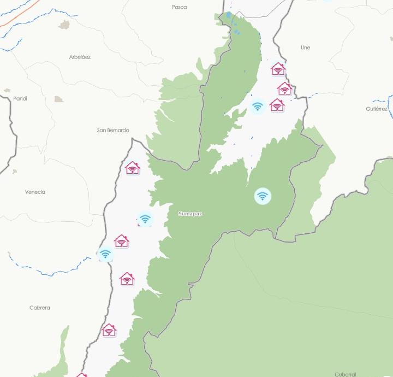Click blue Wi-Fi marker sitting on the Venecia border line

pyautogui.click(x=105, y=254)
